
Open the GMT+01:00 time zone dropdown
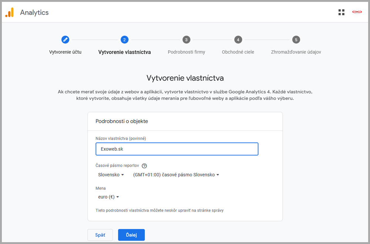(x=176, y=175)
